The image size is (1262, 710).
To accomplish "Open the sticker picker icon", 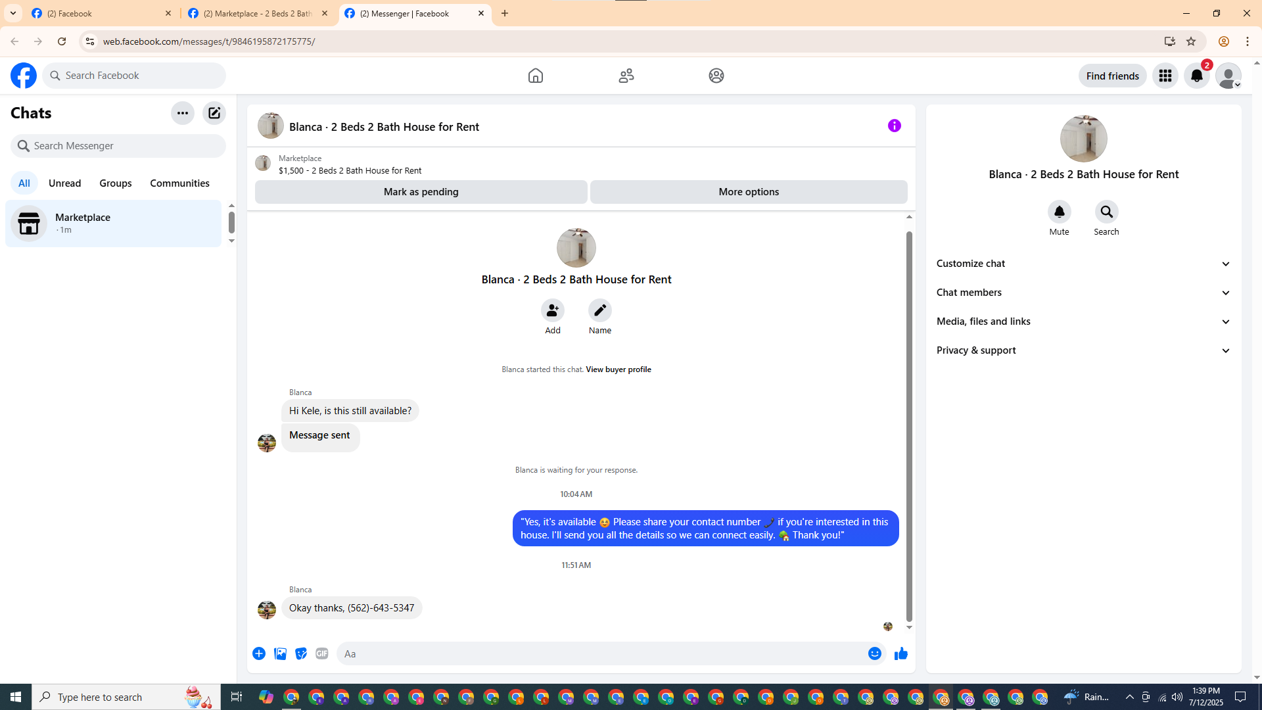I will point(301,653).
